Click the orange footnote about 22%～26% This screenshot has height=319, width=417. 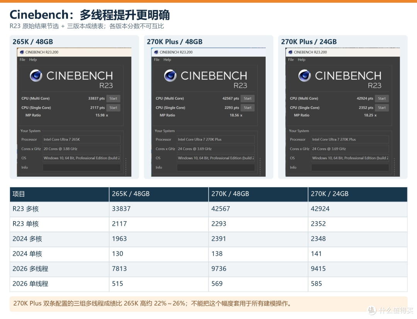tap(152, 303)
